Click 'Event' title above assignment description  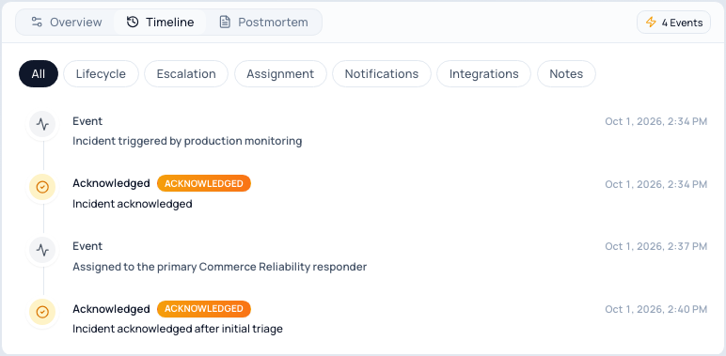coord(87,246)
